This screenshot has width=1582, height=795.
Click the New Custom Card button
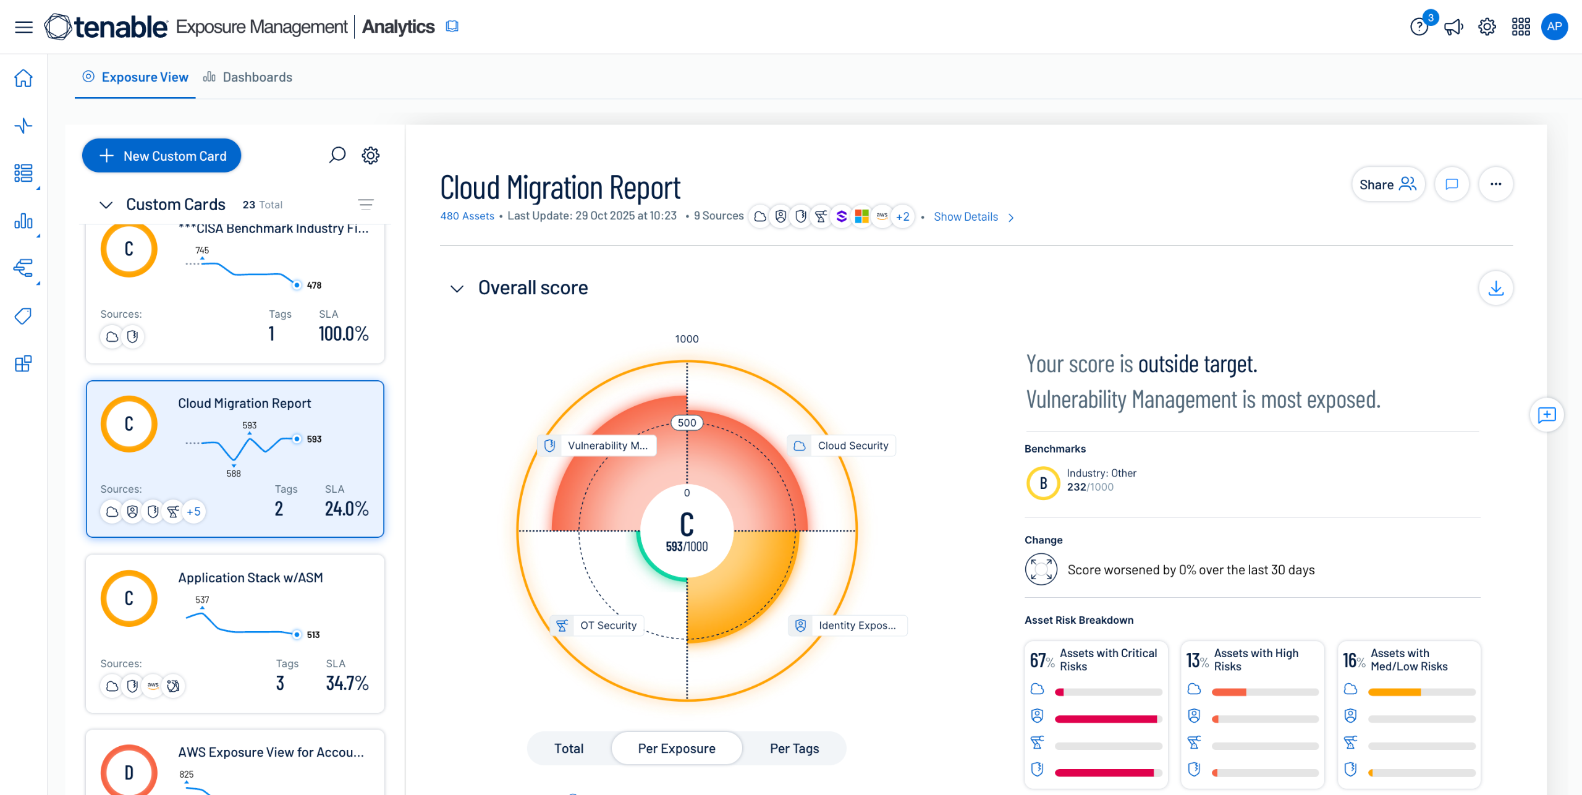(162, 156)
